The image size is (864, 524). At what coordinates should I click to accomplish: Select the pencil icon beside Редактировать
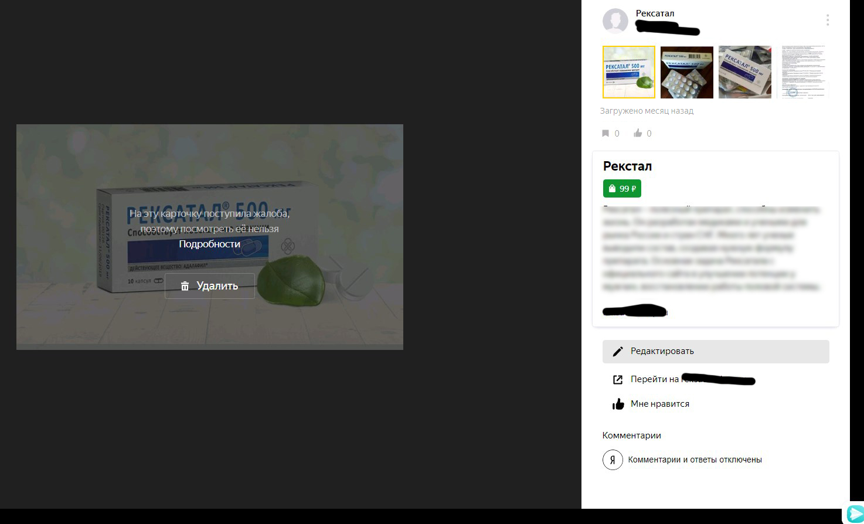click(x=618, y=351)
